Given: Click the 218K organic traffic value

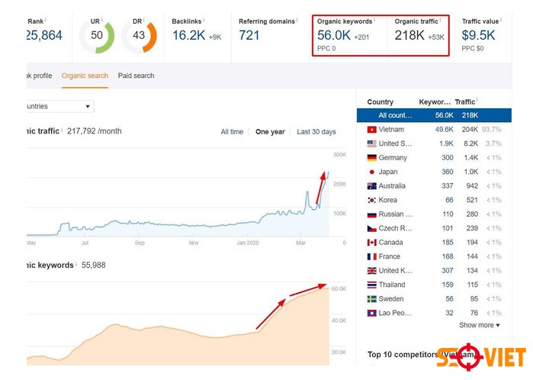Looking at the screenshot, I should coord(409,35).
